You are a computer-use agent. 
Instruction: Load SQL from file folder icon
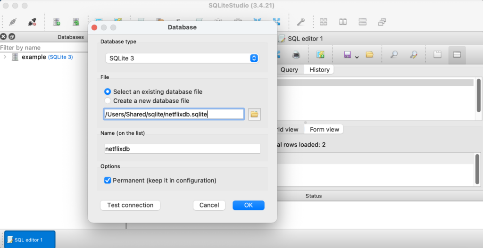(370, 55)
